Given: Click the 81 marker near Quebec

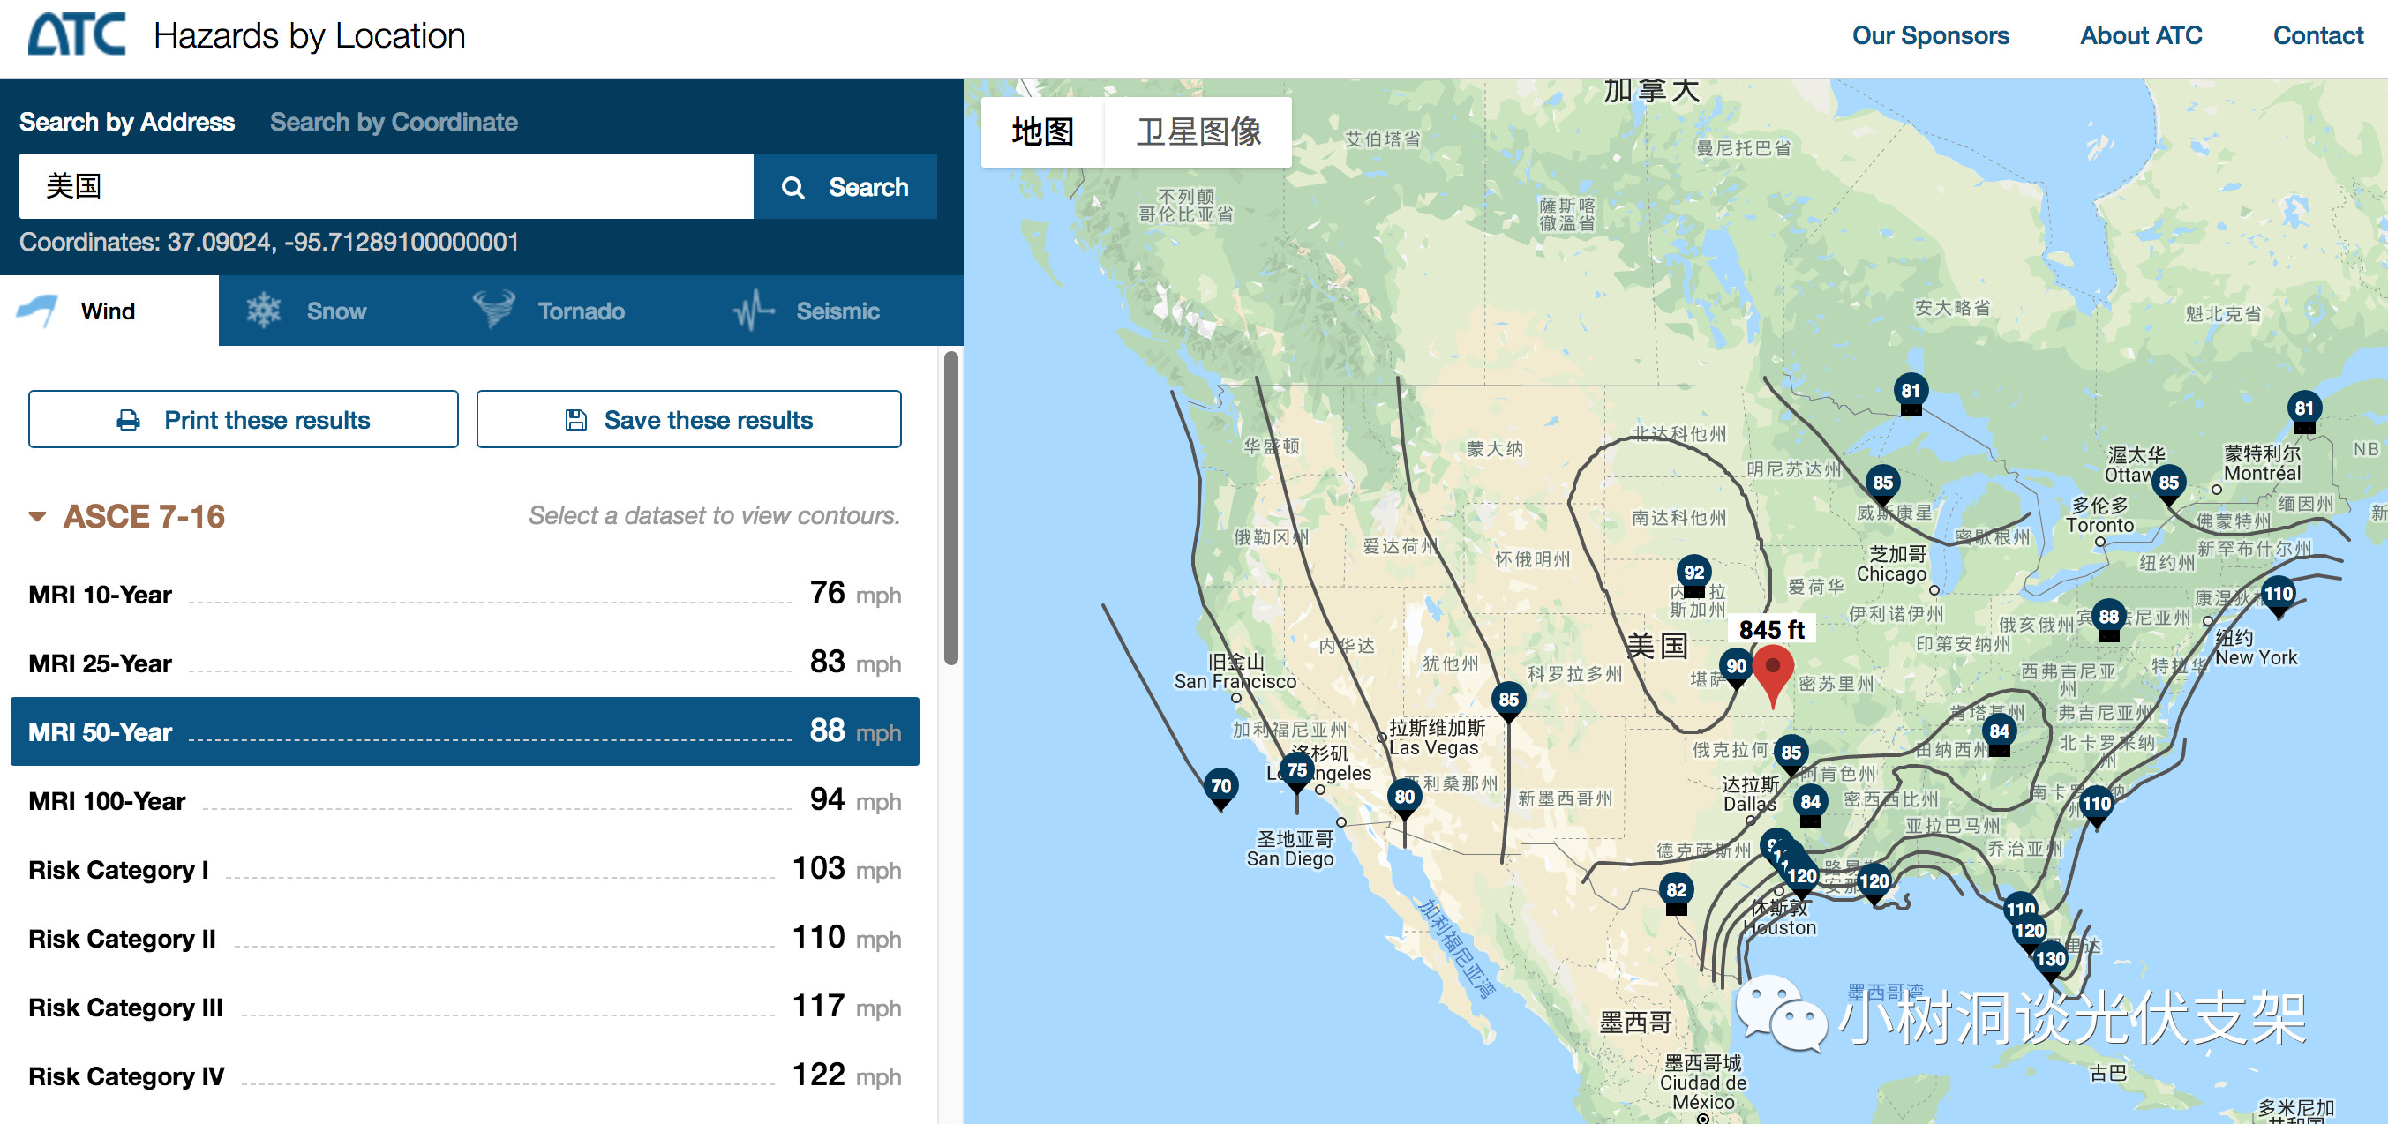Looking at the screenshot, I should pyautogui.click(x=2303, y=410).
